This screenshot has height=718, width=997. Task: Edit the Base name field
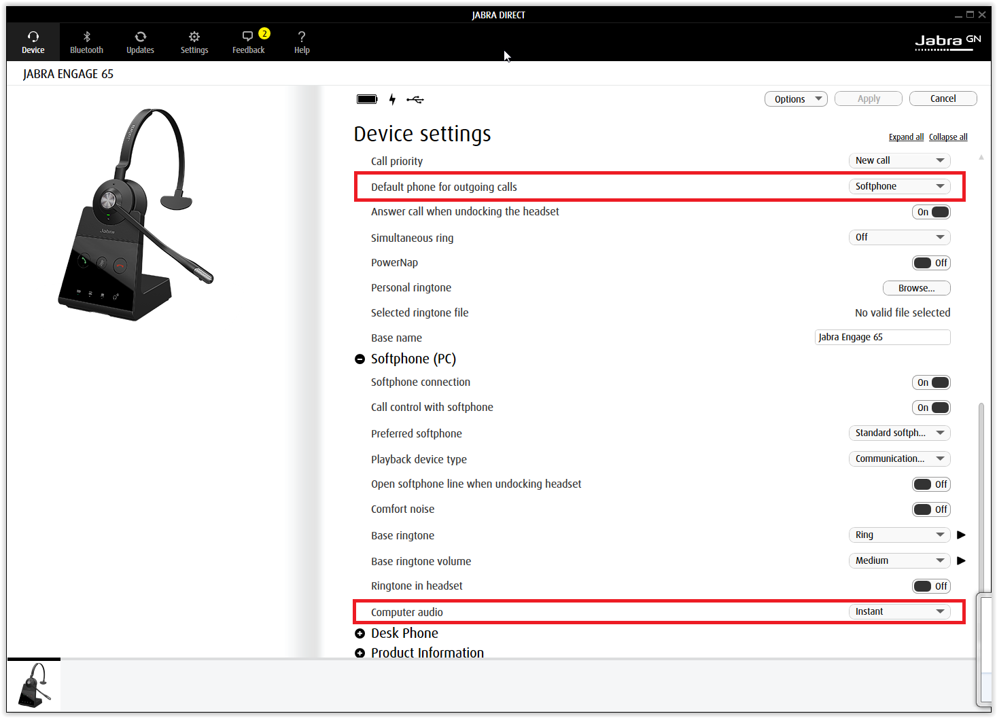point(882,337)
